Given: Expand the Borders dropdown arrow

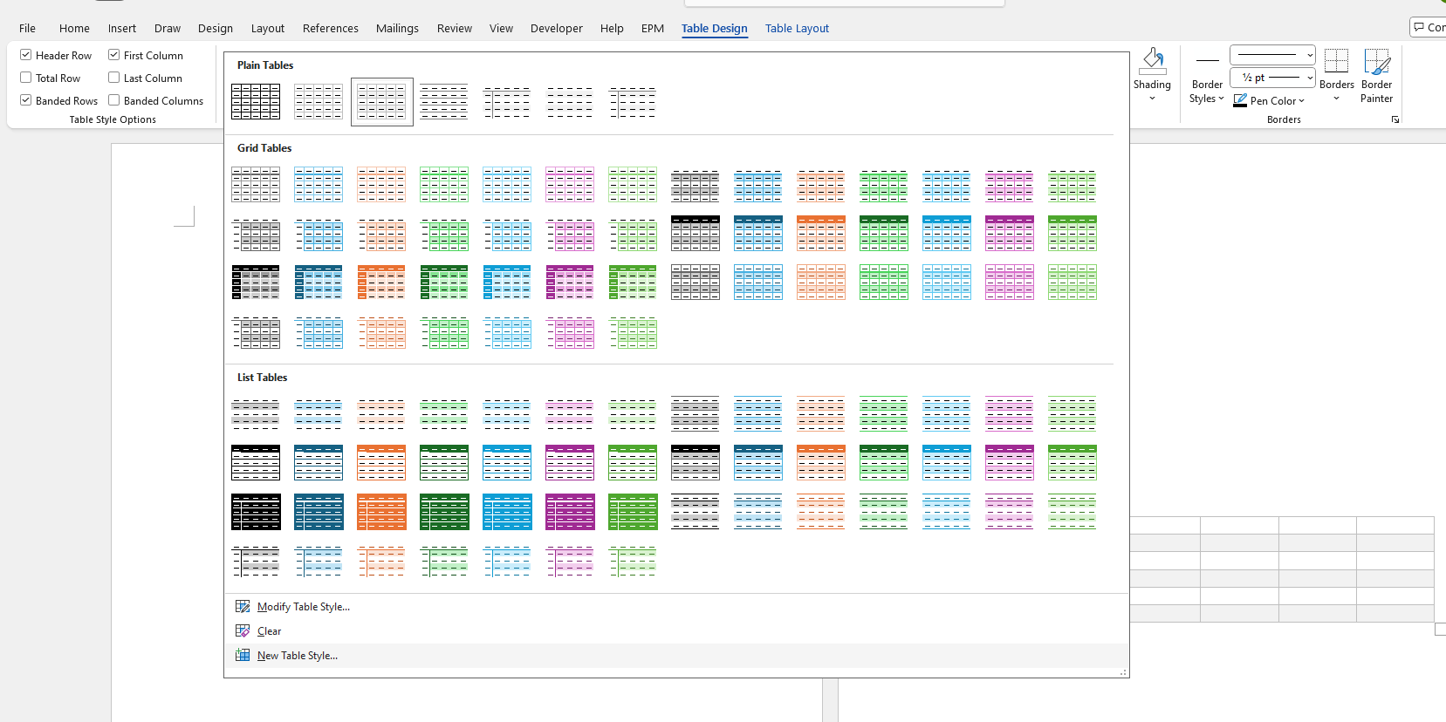Looking at the screenshot, I should (x=1336, y=99).
